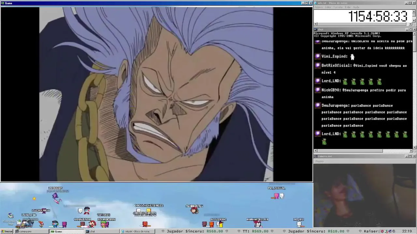Viewport: 417px width, 234px height.
Task: Open the Formatar menu in Notepad
Action: pyautogui.click(x=338, y=7)
